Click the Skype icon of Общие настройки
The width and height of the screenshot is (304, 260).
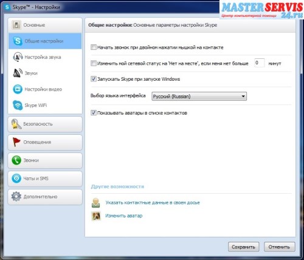[x=18, y=41]
